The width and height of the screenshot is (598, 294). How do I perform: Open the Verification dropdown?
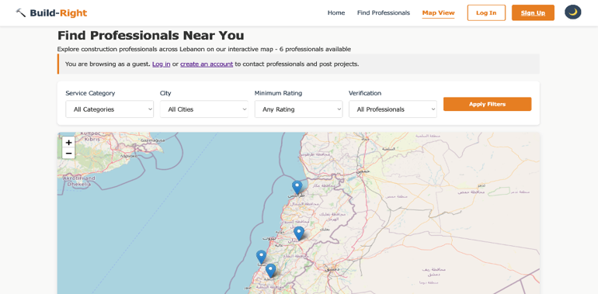[393, 109]
